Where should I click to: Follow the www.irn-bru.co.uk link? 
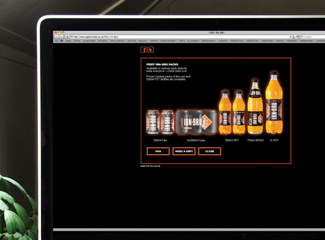[150, 166]
